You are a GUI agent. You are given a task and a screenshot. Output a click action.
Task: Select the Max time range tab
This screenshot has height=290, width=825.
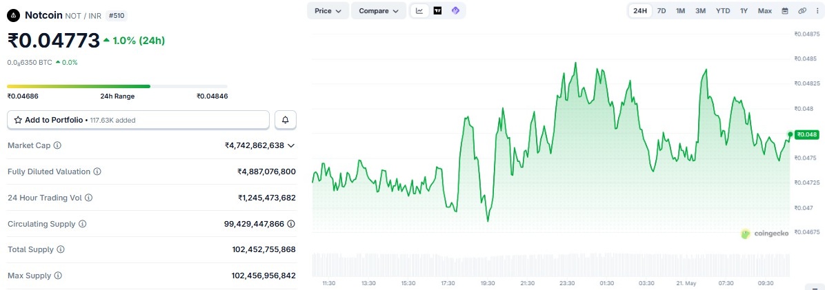coord(765,10)
